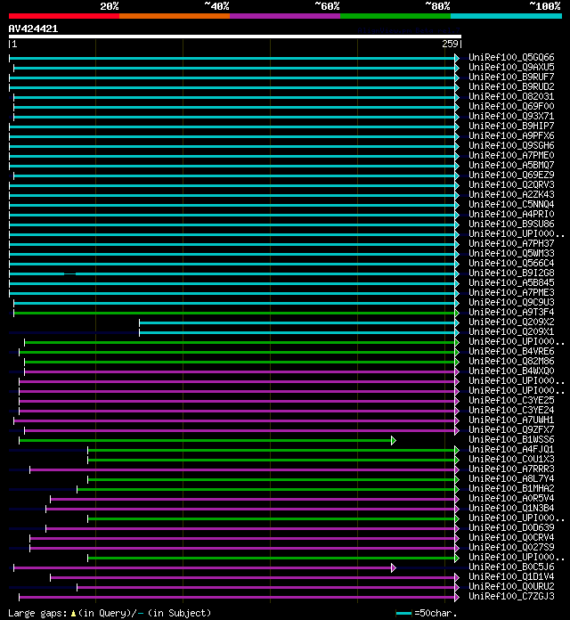Click the gapped cyan alignment bar of B9I2G8
The height and width of the screenshot is (620, 570).
(232, 273)
